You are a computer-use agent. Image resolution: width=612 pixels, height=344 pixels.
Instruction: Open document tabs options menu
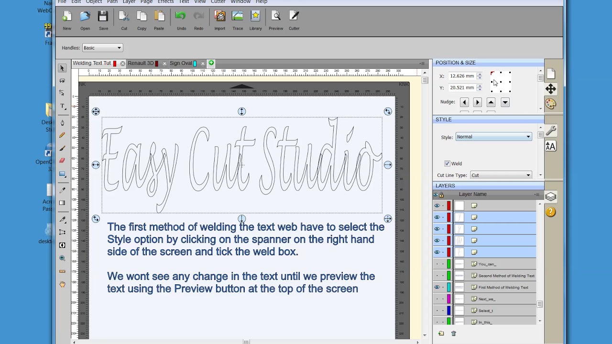(x=422, y=63)
